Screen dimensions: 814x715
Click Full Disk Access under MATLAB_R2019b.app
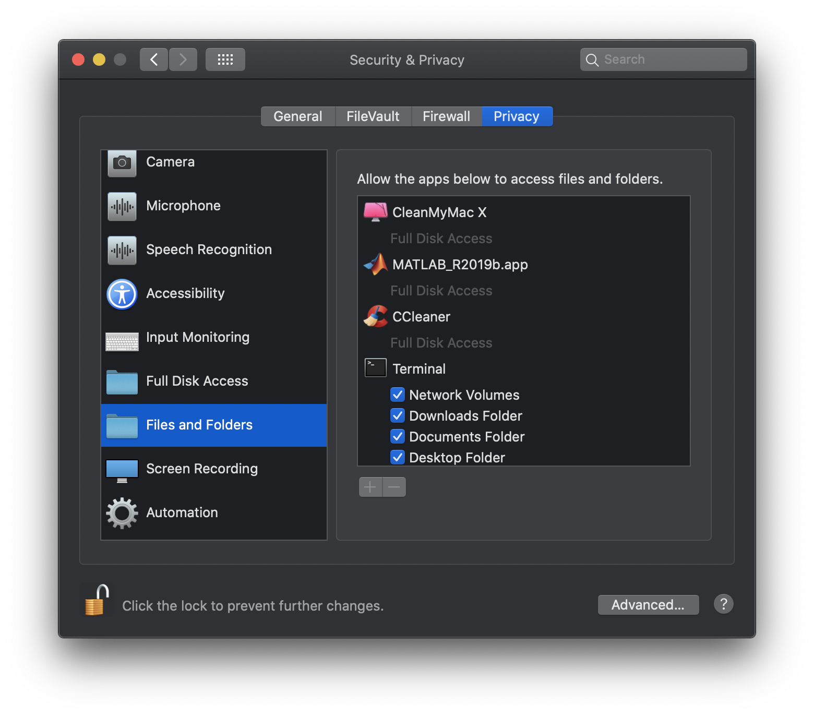[x=441, y=291]
